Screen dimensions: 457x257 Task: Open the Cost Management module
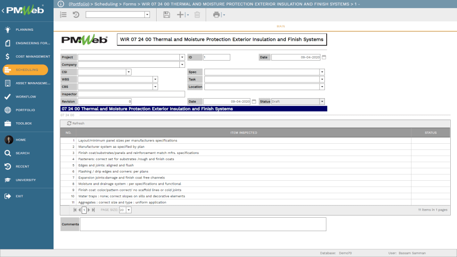27,56
